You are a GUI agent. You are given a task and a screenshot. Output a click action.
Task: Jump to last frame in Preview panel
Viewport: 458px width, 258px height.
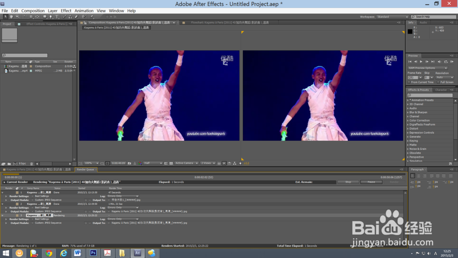pos(433,62)
